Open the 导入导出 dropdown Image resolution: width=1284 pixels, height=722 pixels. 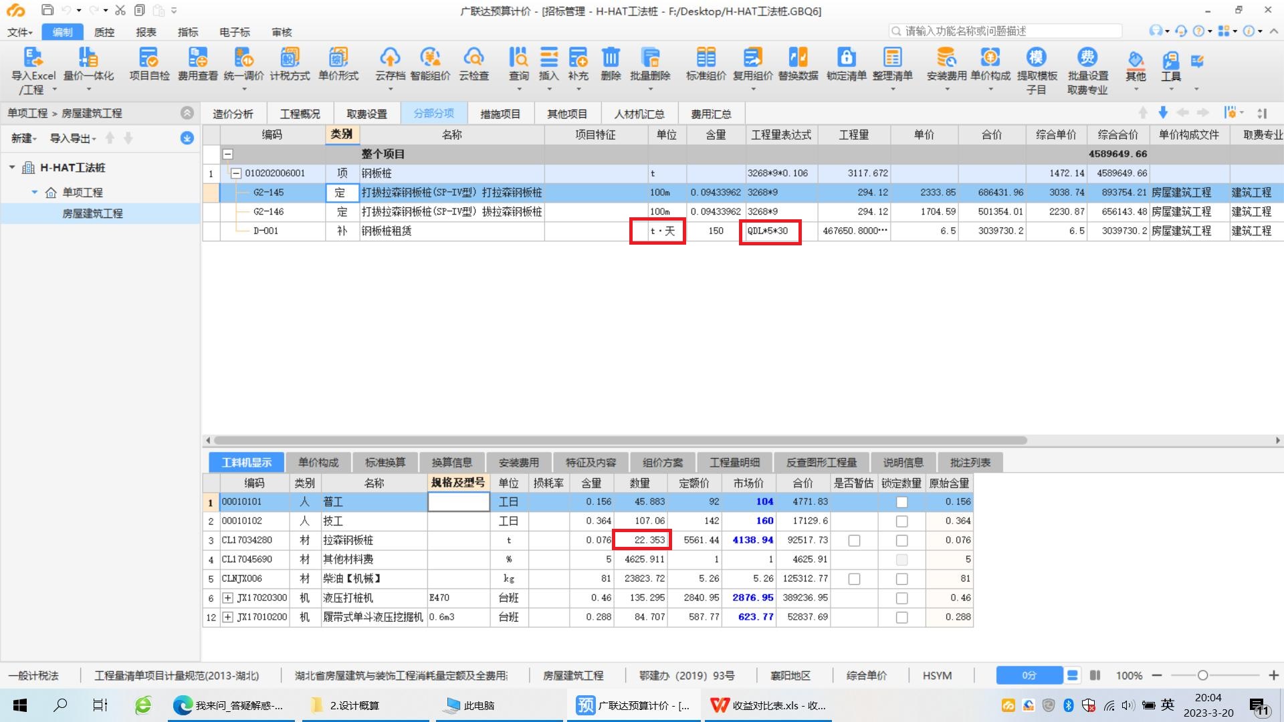[73, 138]
